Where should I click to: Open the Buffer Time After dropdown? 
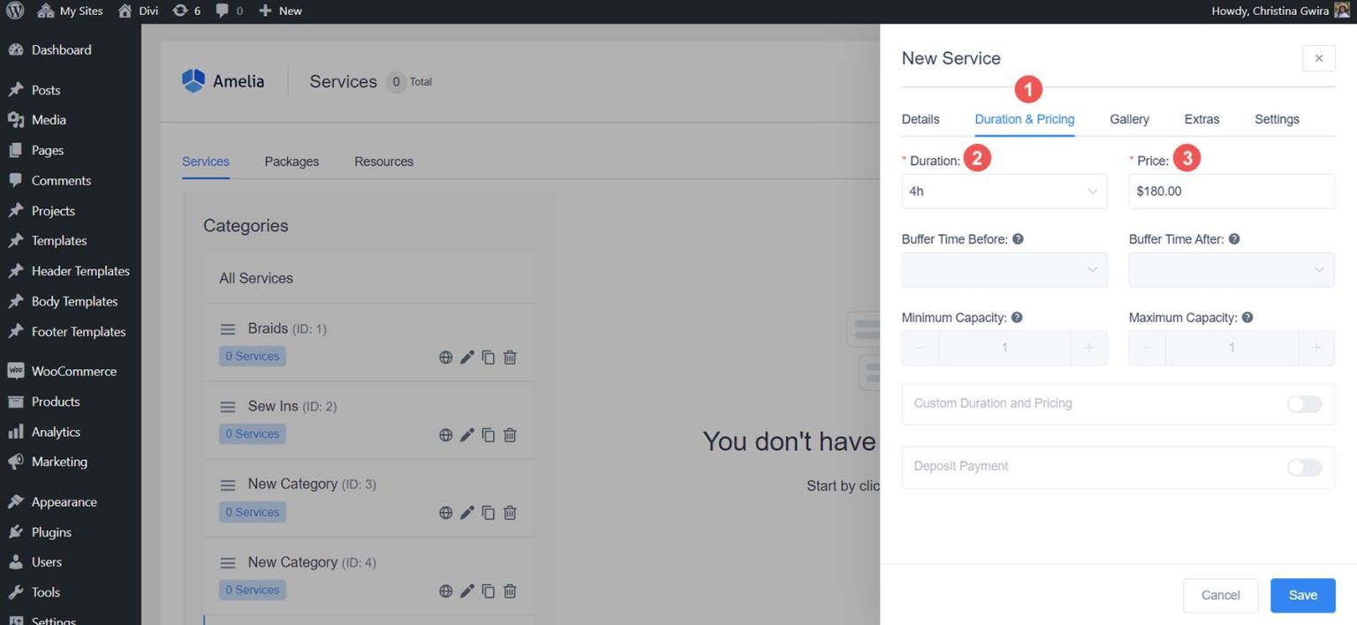point(1231,269)
